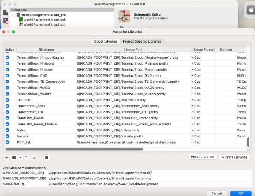
Task: Click the Library Format column header
Action: coord(203,50)
